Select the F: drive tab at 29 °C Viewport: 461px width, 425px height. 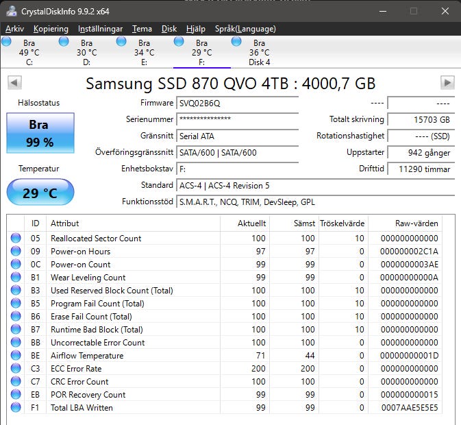tap(201, 52)
